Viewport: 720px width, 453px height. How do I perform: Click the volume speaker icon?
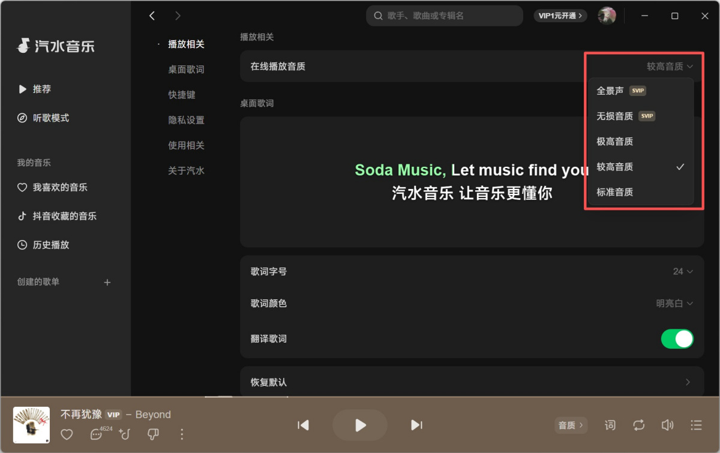point(667,425)
